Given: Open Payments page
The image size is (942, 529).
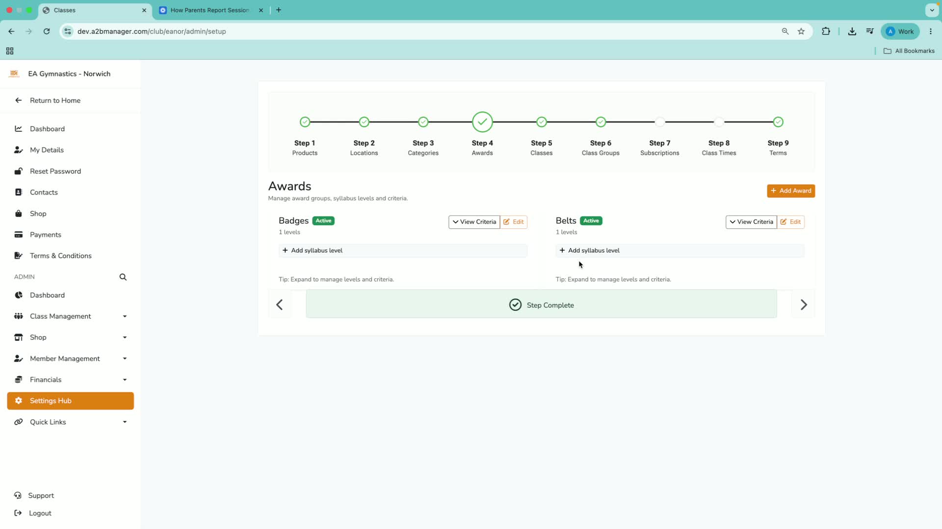Looking at the screenshot, I should 70,235.
